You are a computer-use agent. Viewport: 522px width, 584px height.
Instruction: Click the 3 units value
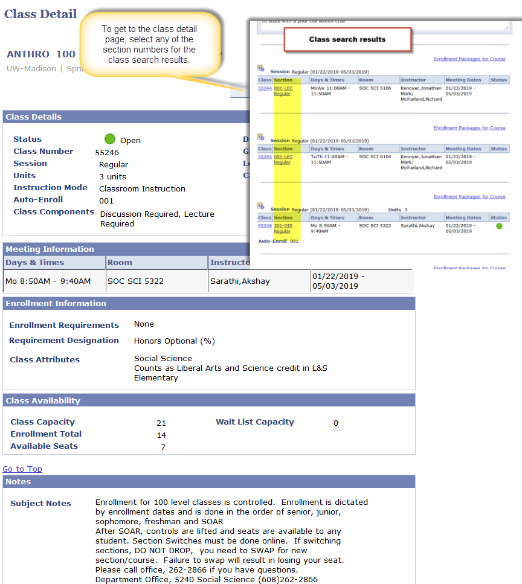pyautogui.click(x=112, y=176)
